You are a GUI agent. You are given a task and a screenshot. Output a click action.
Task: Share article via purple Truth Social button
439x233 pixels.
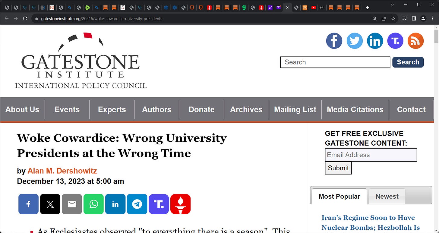(x=159, y=204)
